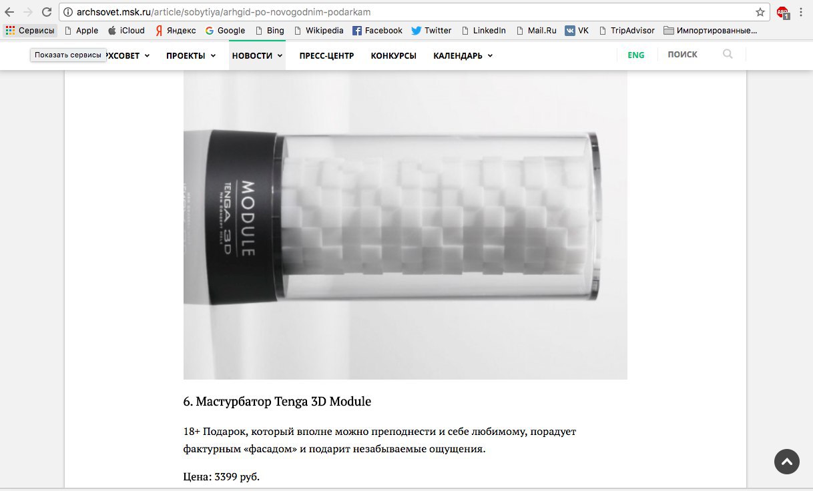Open the Facebook bookmark
813x491 pixels.
[377, 31]
